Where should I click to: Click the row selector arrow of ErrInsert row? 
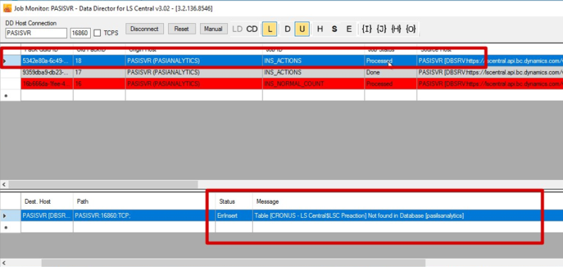pyautogui.click(x=5, y=216)
